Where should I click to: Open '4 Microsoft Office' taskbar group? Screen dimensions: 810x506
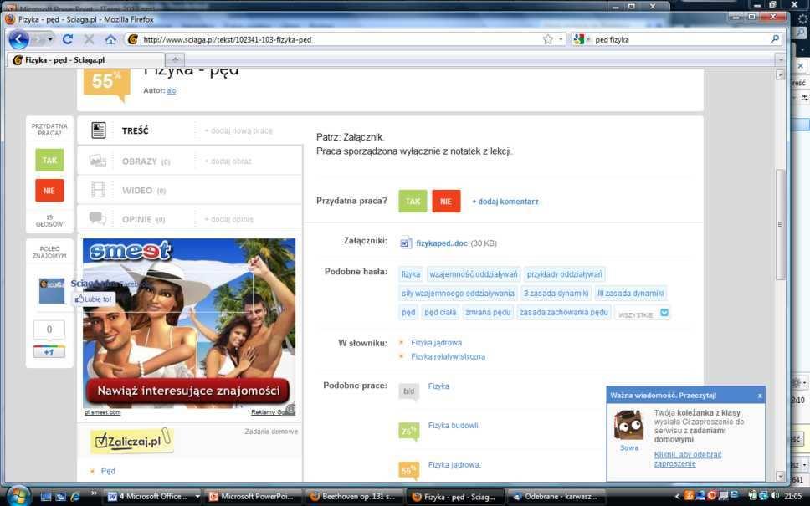coord(152,497)
